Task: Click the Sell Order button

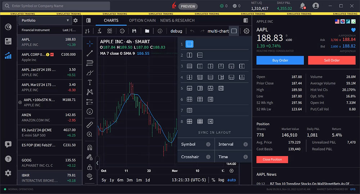Action: pos(332,60)
